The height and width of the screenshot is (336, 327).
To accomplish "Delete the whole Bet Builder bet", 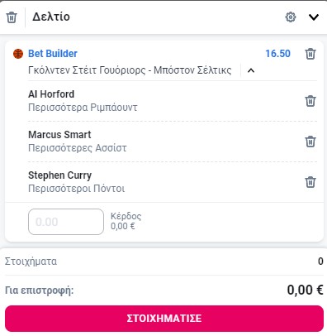I will point(310,54).
